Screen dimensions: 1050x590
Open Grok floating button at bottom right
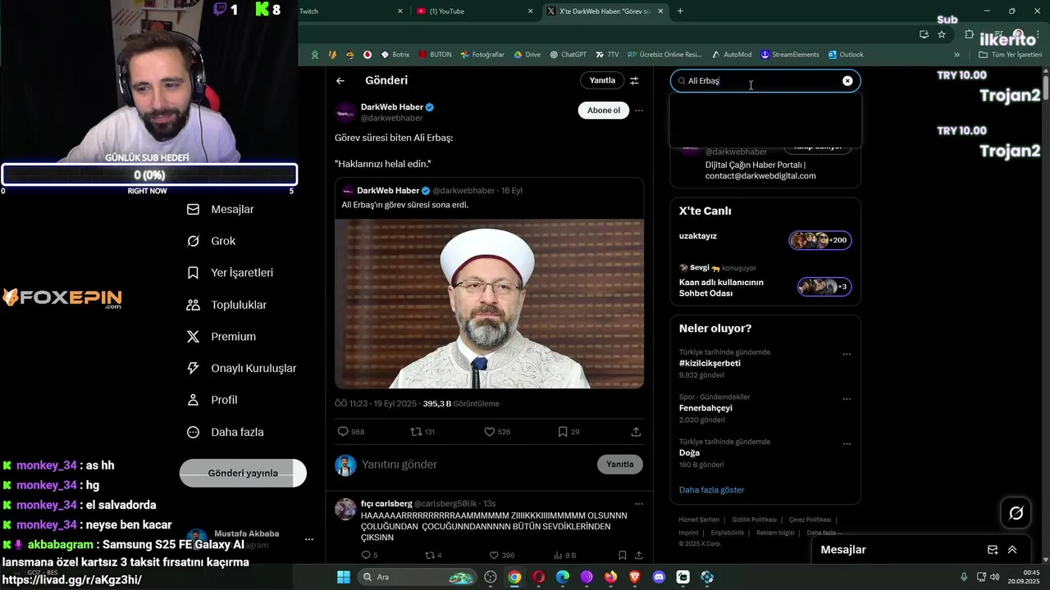point(1016,513)
